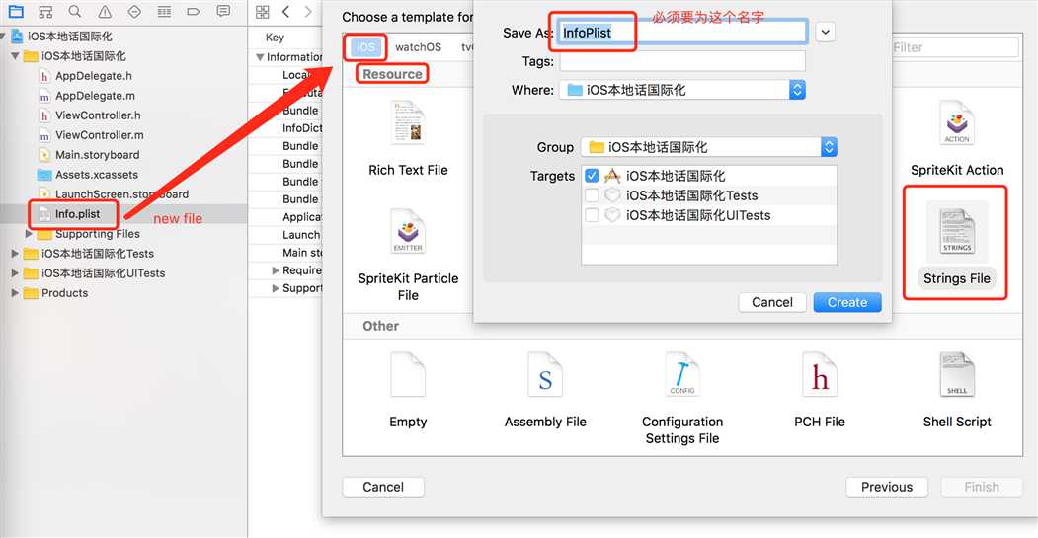This screenshot has width=1038, height=538.
Task: Select the Empty file template
Action: [408, 391]
